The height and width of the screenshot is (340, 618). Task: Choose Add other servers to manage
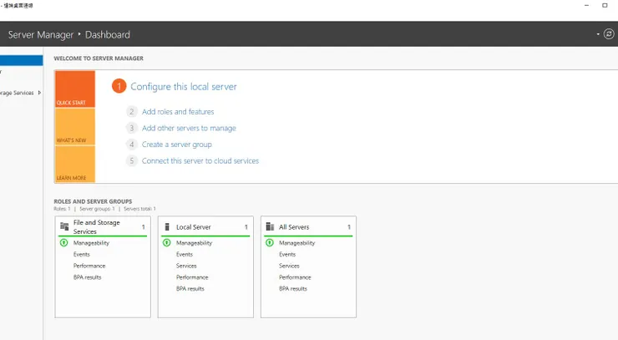(x=189, y=129)
